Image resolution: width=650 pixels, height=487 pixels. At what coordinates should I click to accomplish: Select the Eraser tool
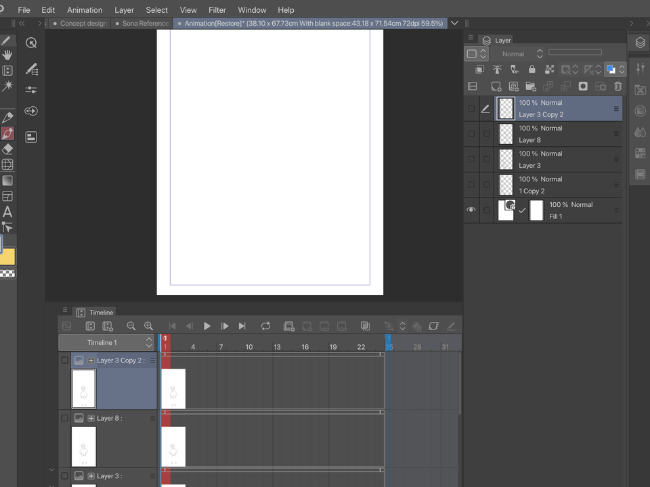[7, 149]
